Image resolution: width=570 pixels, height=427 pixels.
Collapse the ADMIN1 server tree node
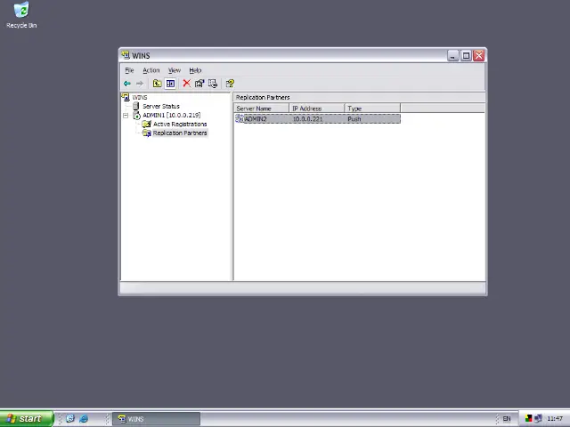(x=126, y=116)
